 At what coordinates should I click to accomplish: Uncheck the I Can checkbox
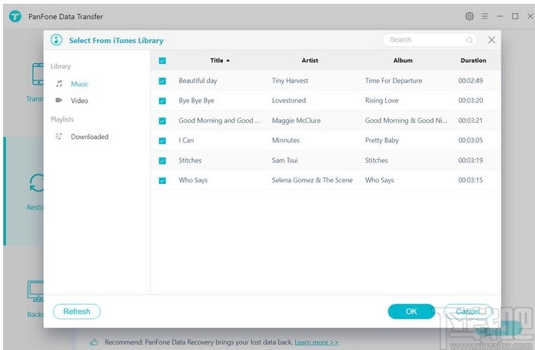(162, 140)
